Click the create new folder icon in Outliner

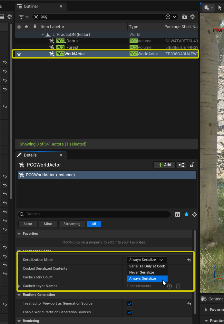[184, 17]
